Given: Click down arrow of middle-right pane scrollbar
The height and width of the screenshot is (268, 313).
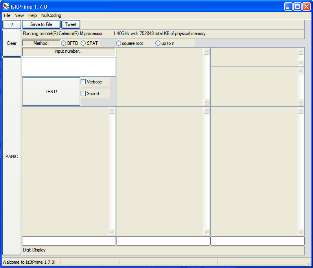Looking at the screenshot, I should (301, 102).
